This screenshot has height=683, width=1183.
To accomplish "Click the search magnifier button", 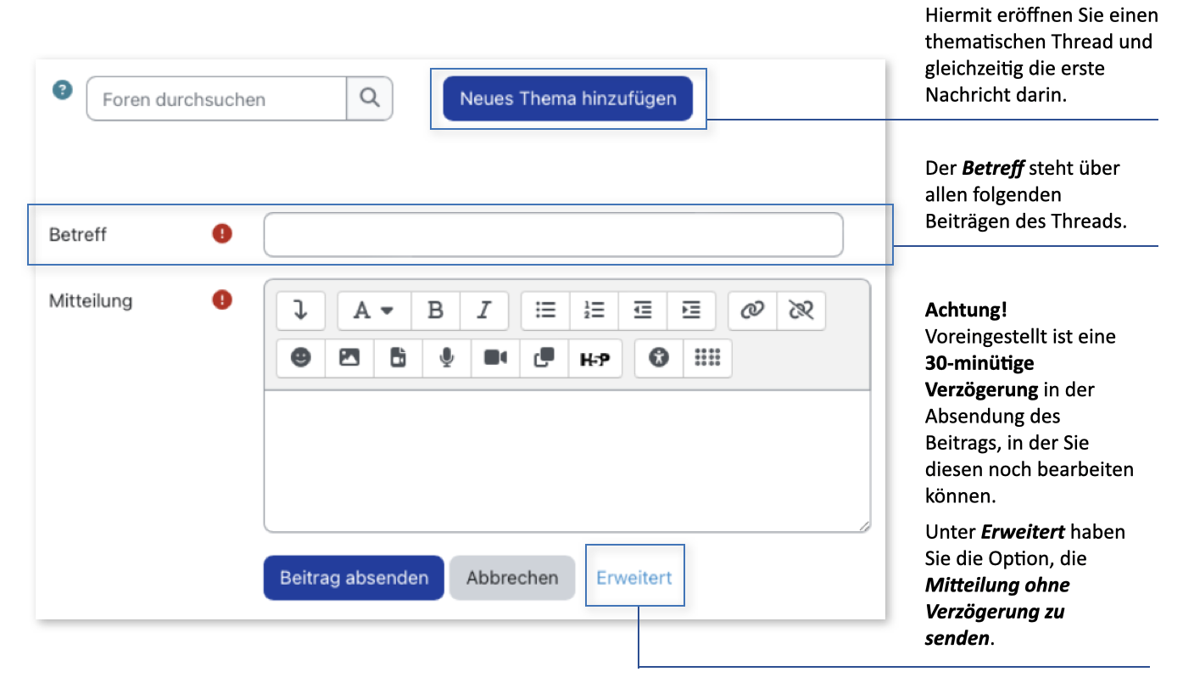I will 369,98.
